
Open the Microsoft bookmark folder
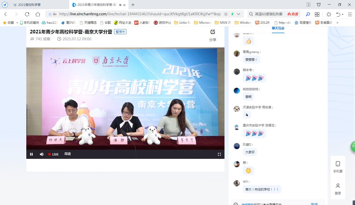point(203,22)
